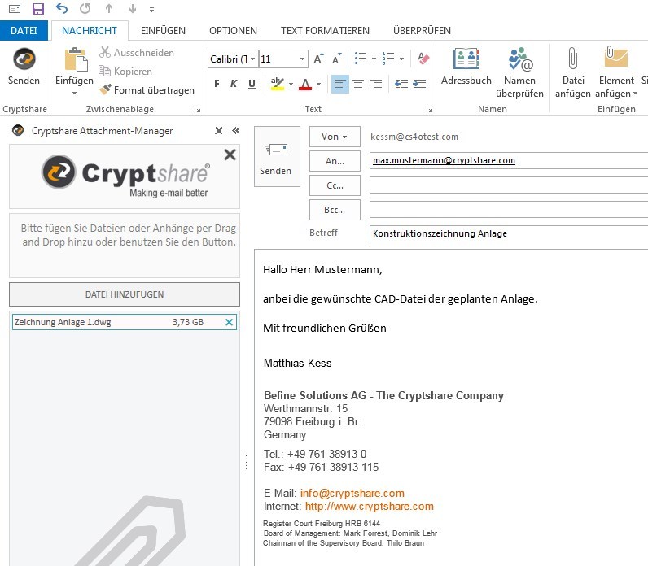Apply a numbered list

[x=388, y=59]
